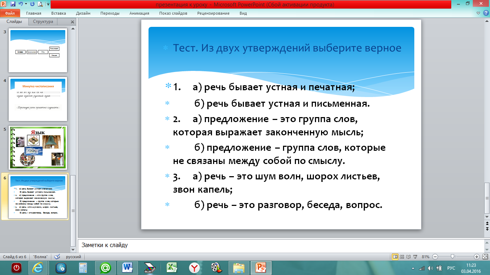
Task: Click the 81% zoom level button
Action: coord(425,257)
